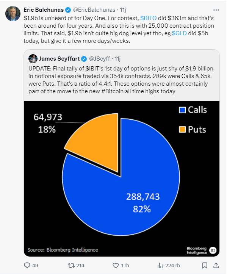Open view analytics bar chart icon
Viewport: 227px width, 274px height.
point(160,266)
